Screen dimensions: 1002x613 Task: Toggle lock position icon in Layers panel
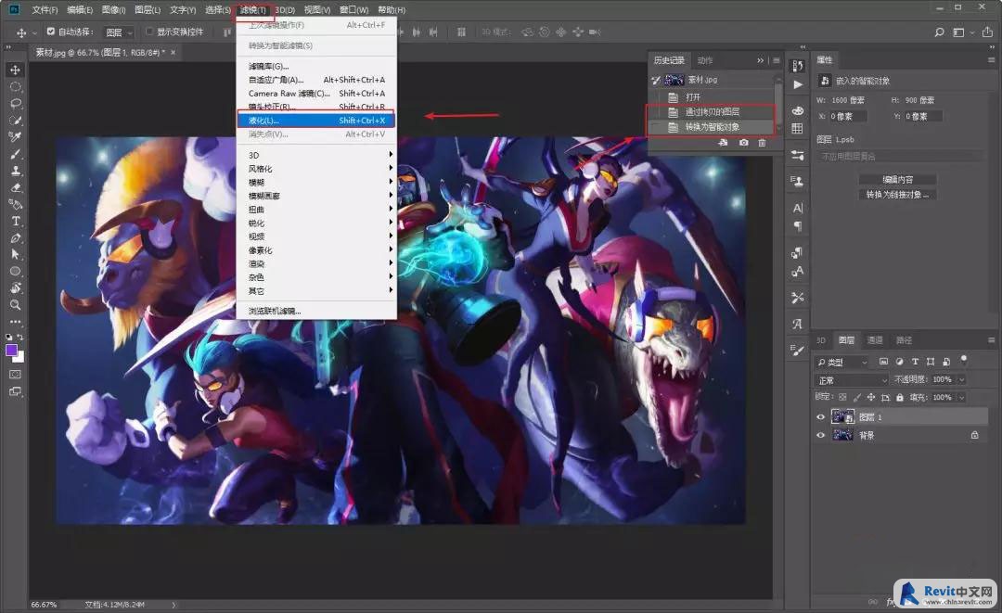tap(871, 397)
